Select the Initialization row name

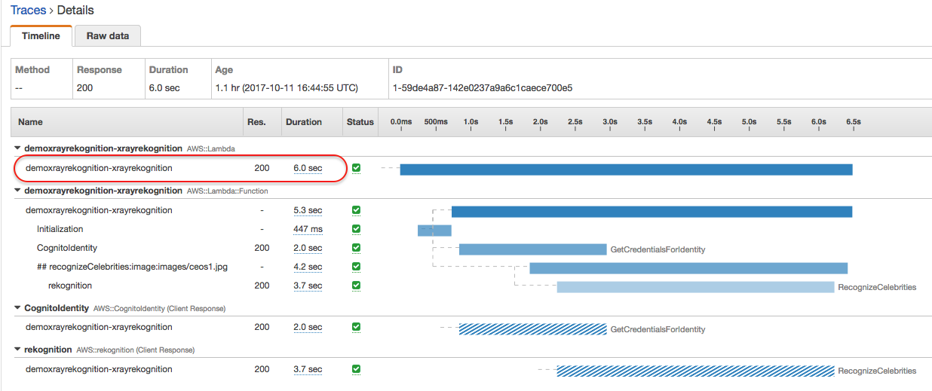[x=60, y=229]
